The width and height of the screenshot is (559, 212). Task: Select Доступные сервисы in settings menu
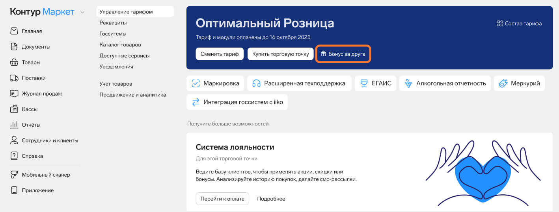pyautogui.click(x=125, y=56)
